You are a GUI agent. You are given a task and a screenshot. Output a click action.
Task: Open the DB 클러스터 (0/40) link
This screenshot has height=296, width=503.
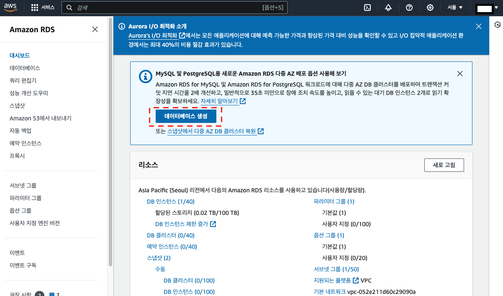click(171, 235)
